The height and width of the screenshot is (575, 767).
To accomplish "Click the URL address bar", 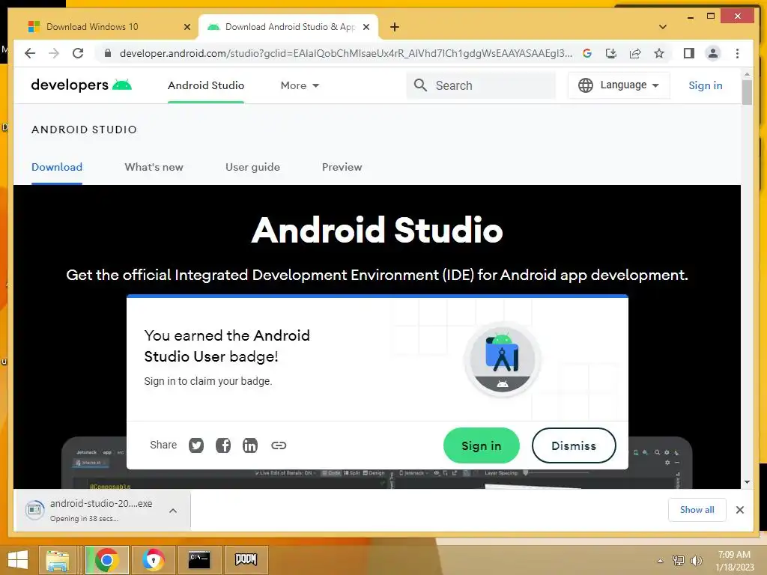I will click(x=345, y=53).
